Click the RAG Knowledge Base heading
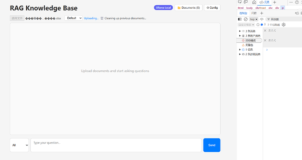Viewport: 302px width, 160px height. tap(44, 8)
